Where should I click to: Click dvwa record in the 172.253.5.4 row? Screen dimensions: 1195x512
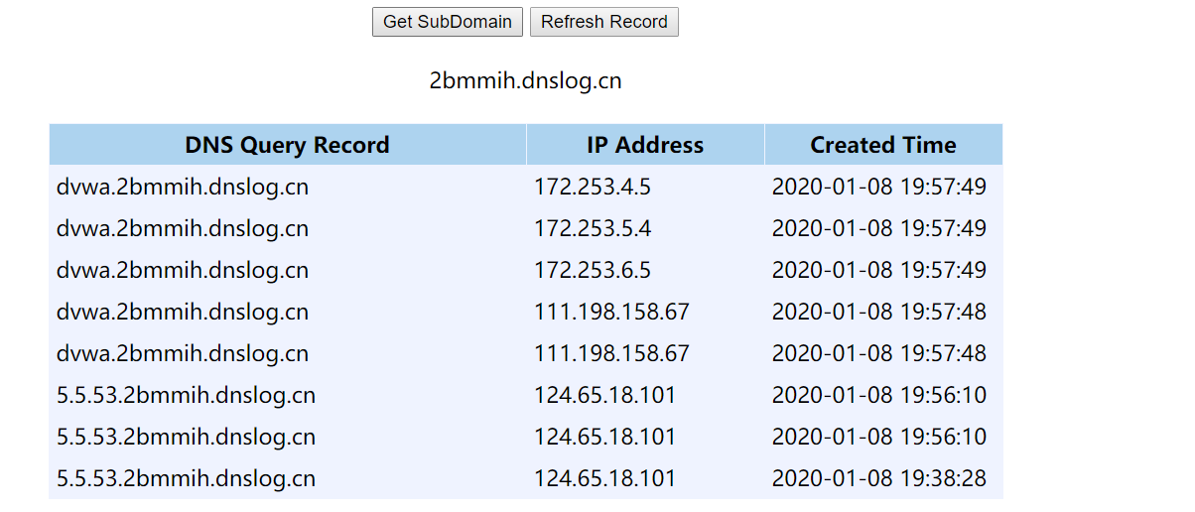pos(183,228)
